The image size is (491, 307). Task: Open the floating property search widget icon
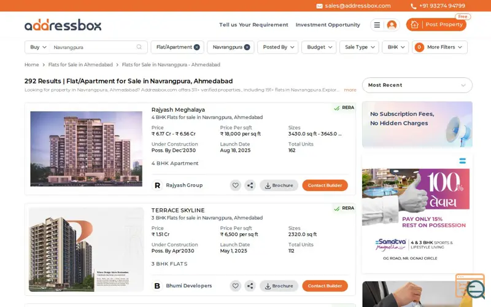pyautogui.click(x=470, y=286)
